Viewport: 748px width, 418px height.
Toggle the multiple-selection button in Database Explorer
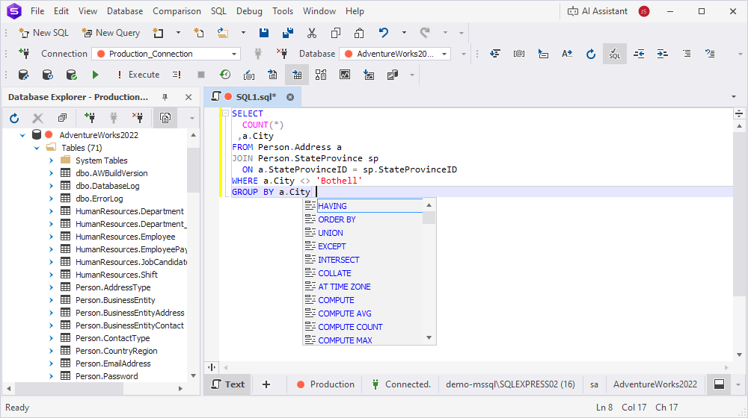[x=165, y=118]
